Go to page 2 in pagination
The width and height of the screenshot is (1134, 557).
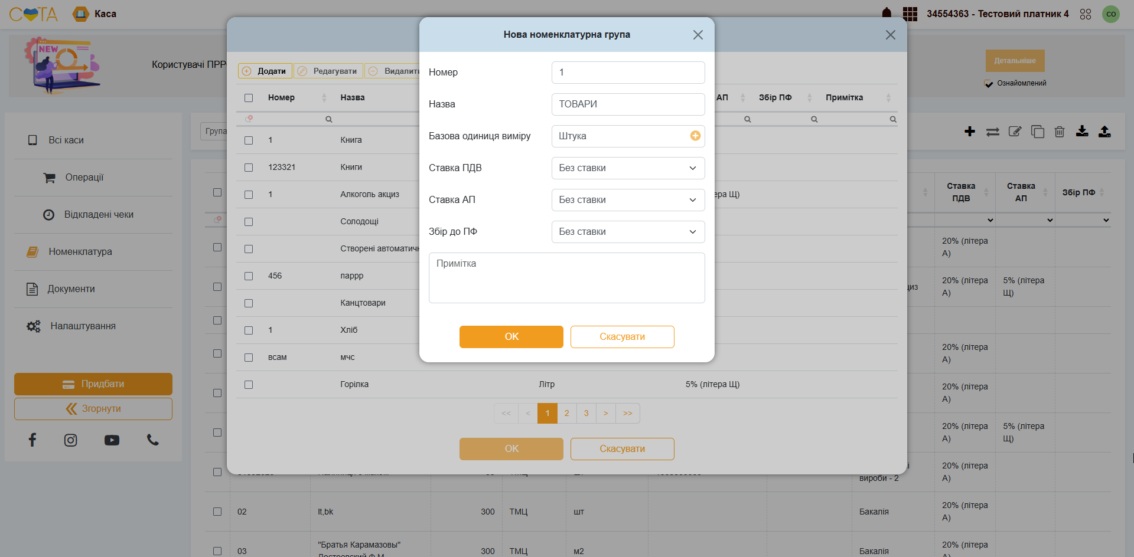(x=566, y=414)
